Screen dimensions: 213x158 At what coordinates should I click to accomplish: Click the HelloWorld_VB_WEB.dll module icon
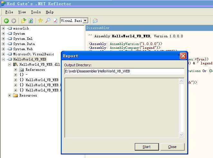15,64
